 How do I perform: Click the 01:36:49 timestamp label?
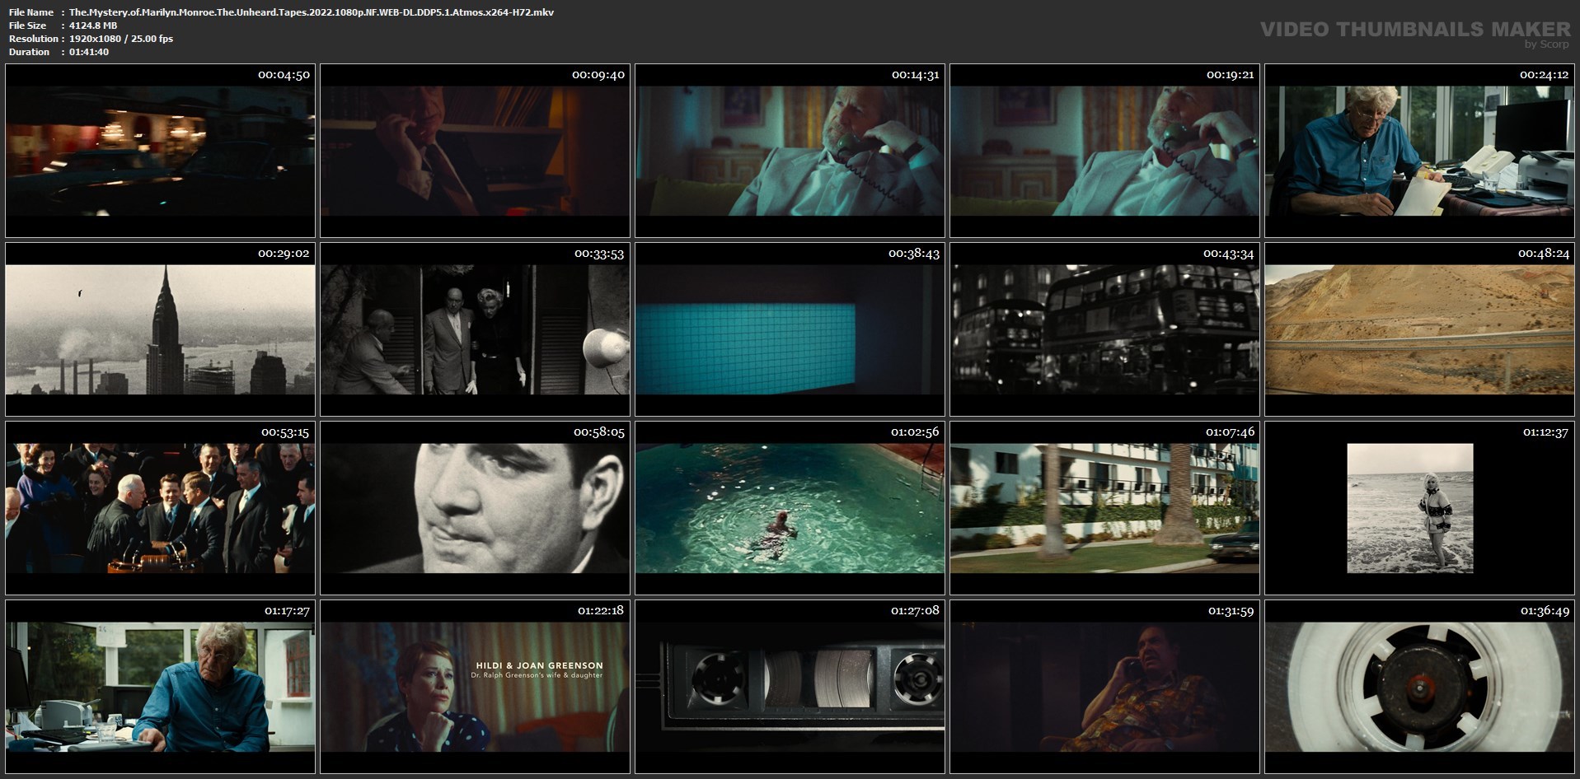pos(1545,611)
